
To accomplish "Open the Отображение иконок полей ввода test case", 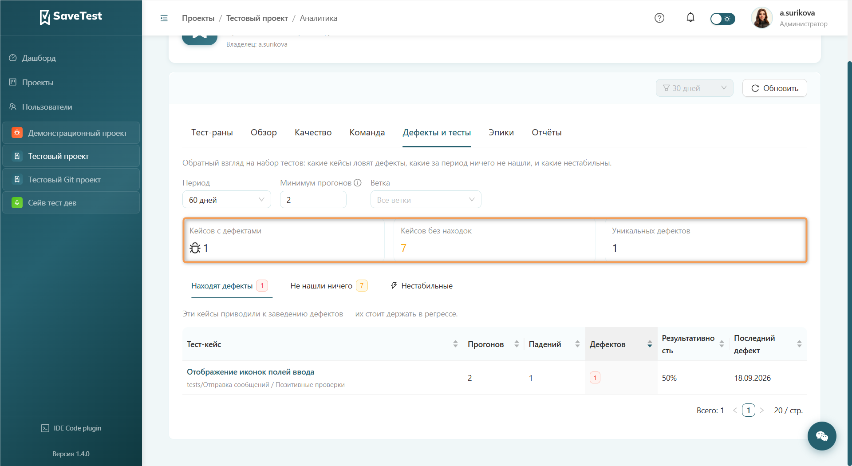I will tap(250, 372).
